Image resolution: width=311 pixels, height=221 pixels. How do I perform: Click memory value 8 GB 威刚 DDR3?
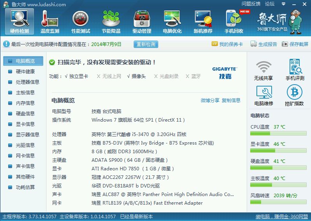click(124, 152)
